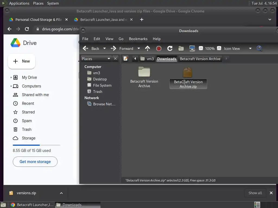Click the New button in Google Drive

pos(21,61)
